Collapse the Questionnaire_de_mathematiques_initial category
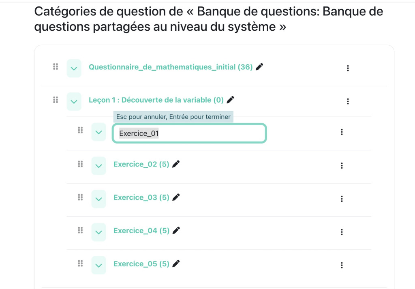 point(74,68)
